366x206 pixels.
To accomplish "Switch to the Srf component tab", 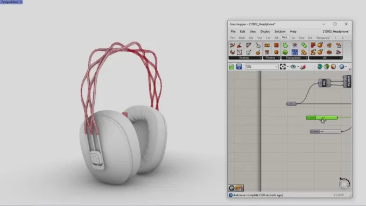I will point(276,38).
